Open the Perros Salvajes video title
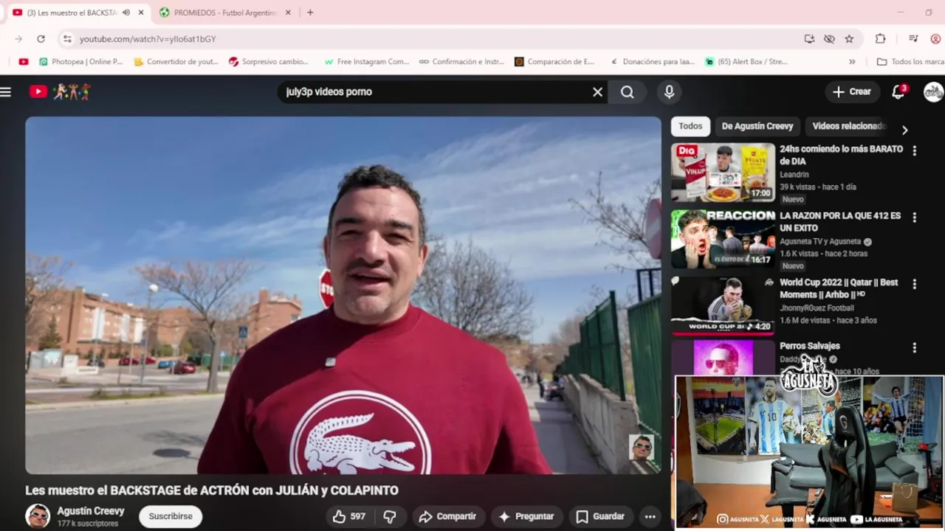The height and width of the screenshot is (531, 945). click(810, 346)
